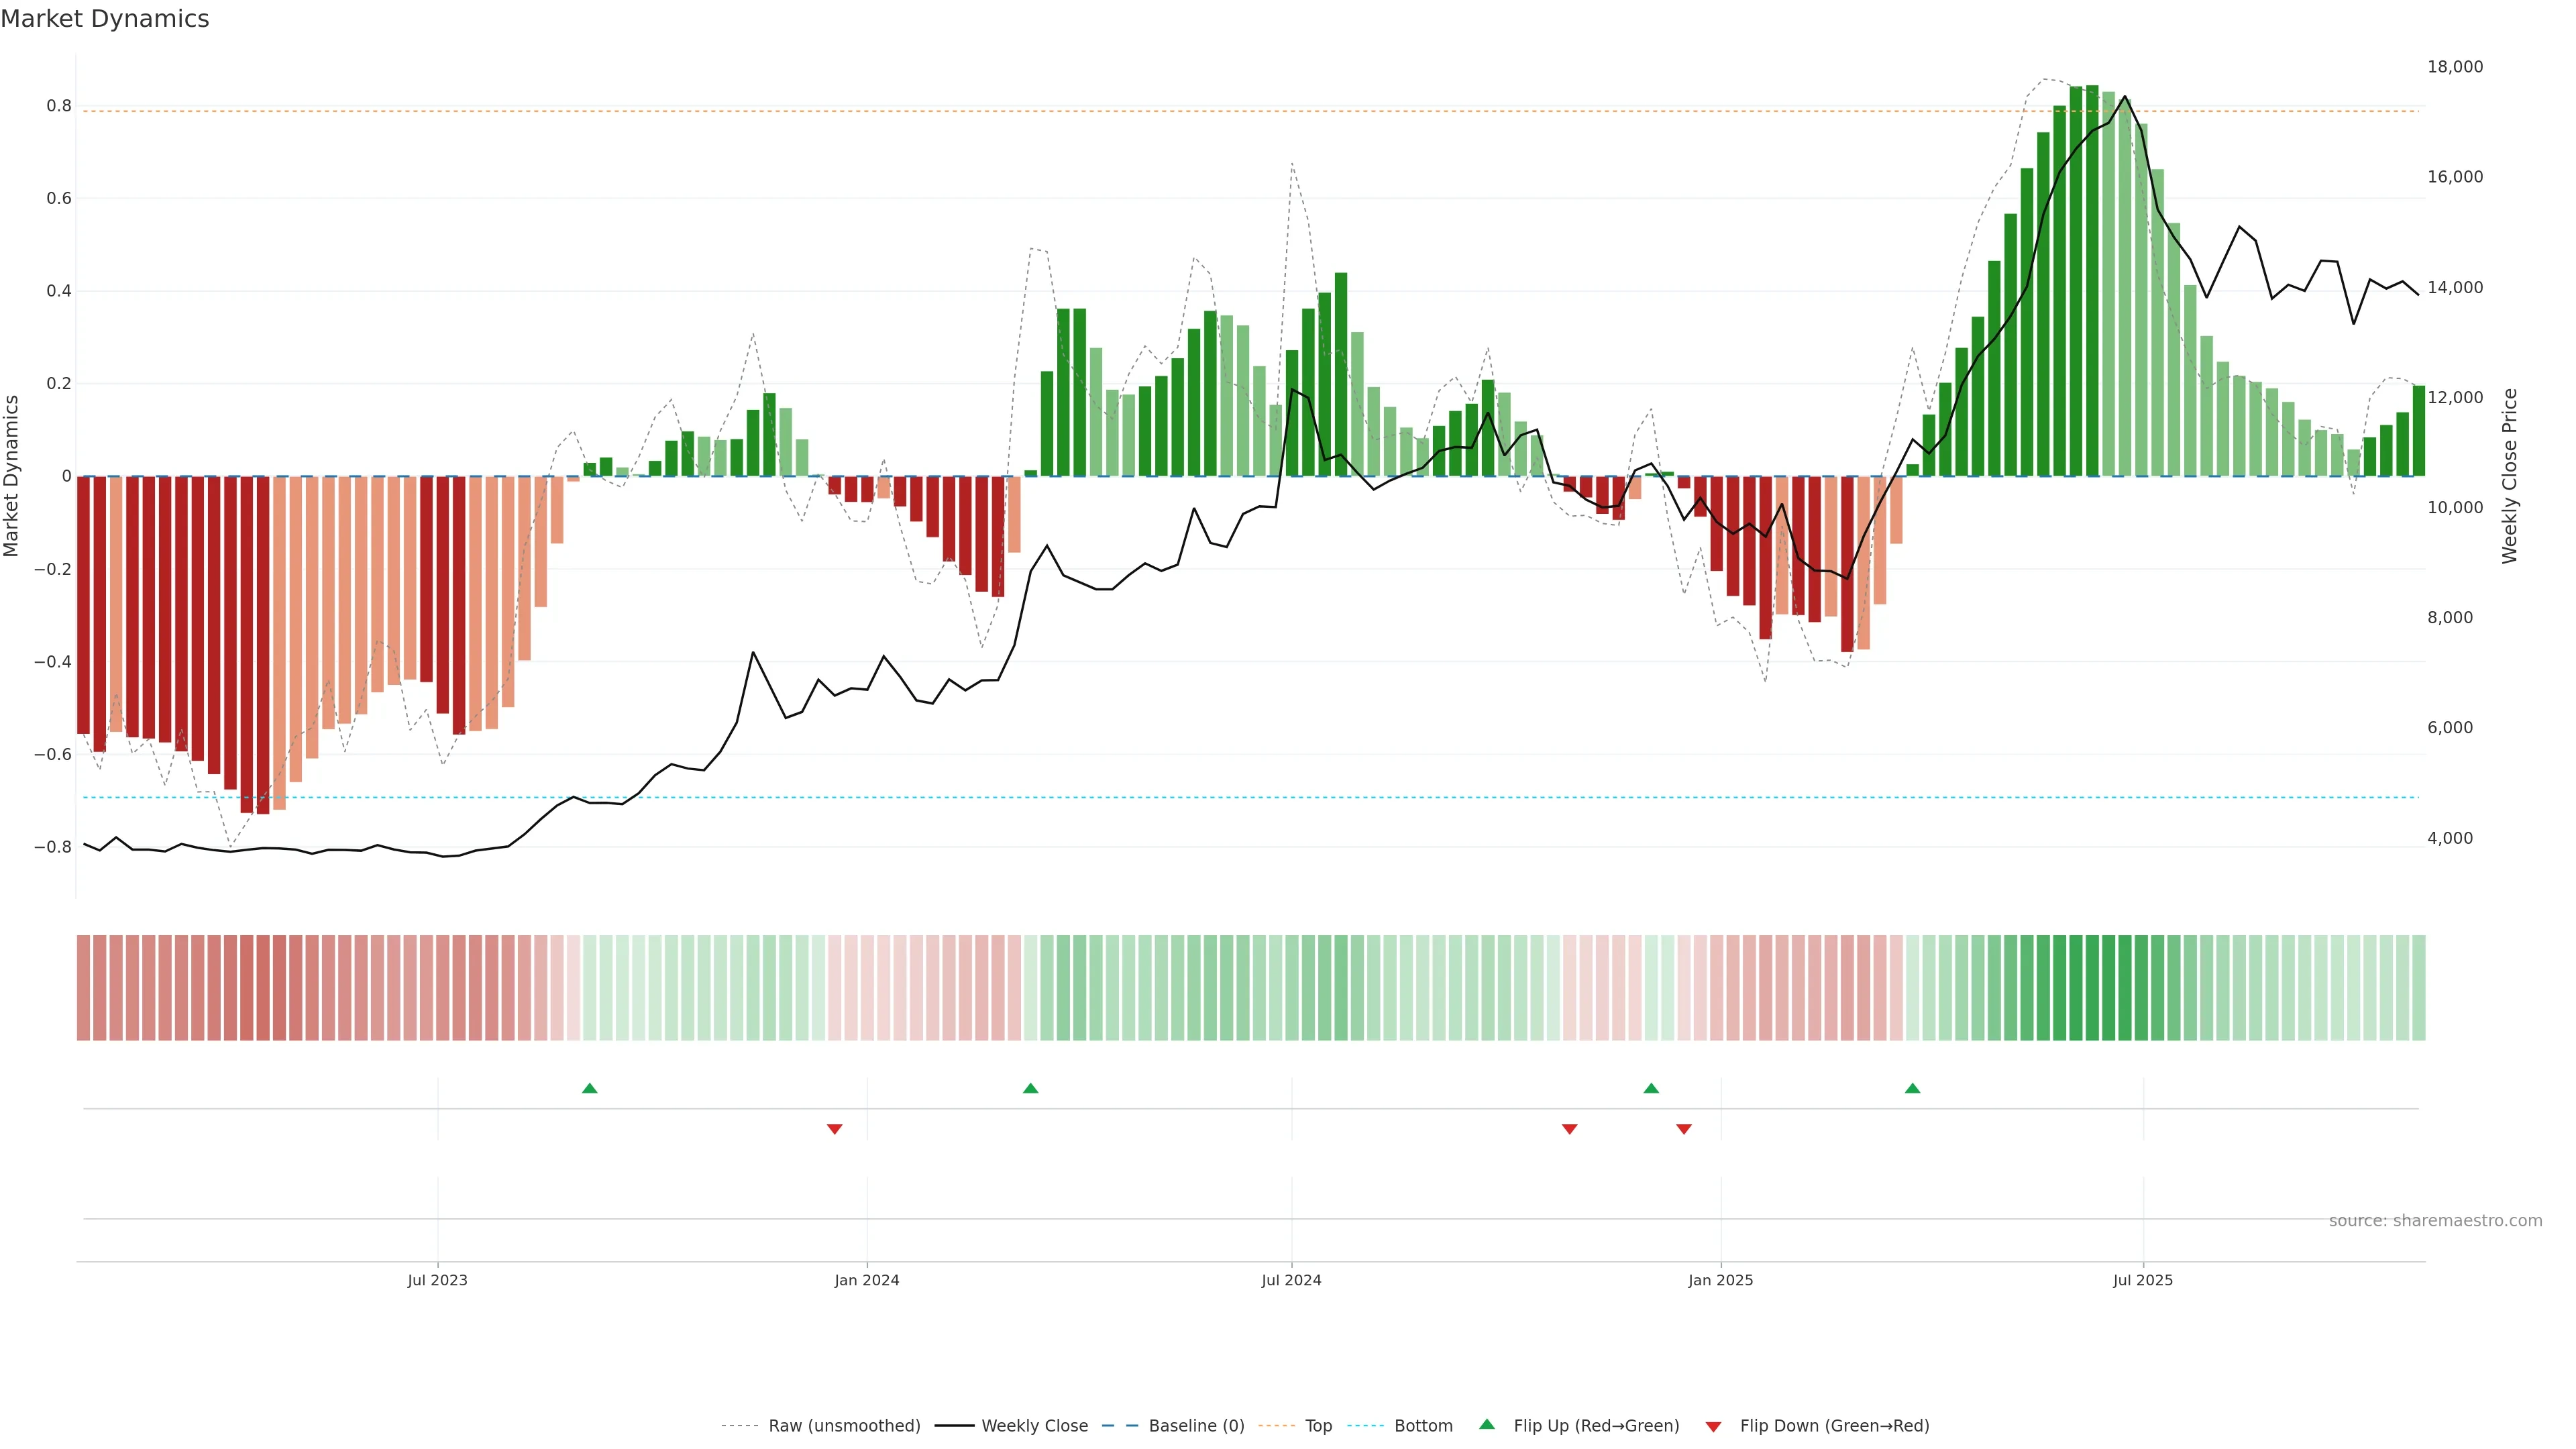
Task: Click the green triangle icon in the legend
Action: click(x=1487, y=1424)
